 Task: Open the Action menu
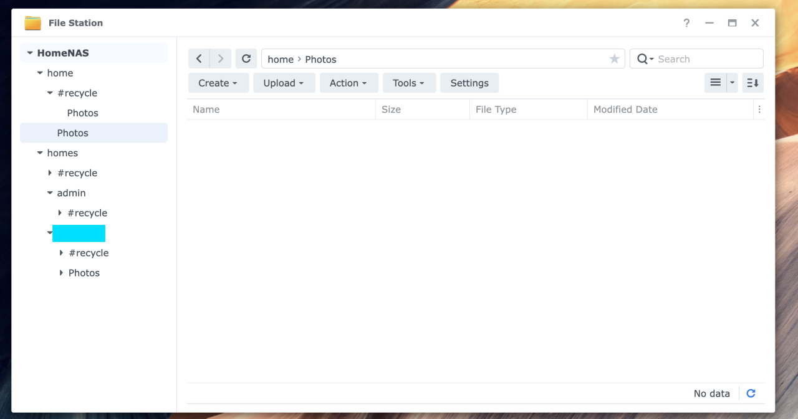tap(349, 82)
